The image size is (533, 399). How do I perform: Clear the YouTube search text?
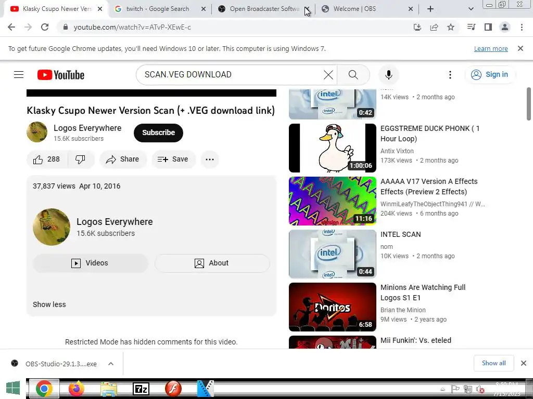[328, 75]
